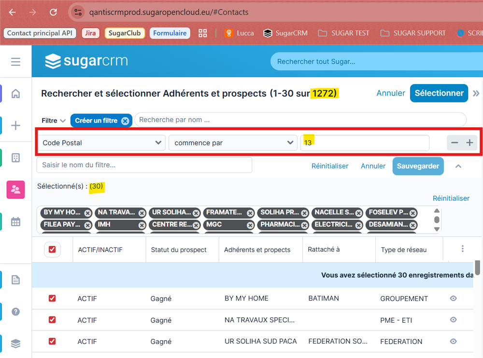Remove the 'Créer un filtre' filter tag
The image size is (483, 358).
point(125,121)
